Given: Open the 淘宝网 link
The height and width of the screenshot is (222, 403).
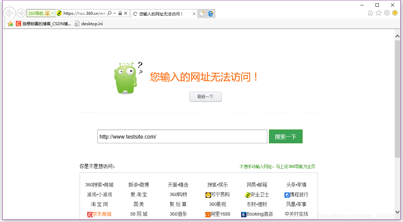Looking at the screenshot, I should pyautogui.click(x=99, y=204).
